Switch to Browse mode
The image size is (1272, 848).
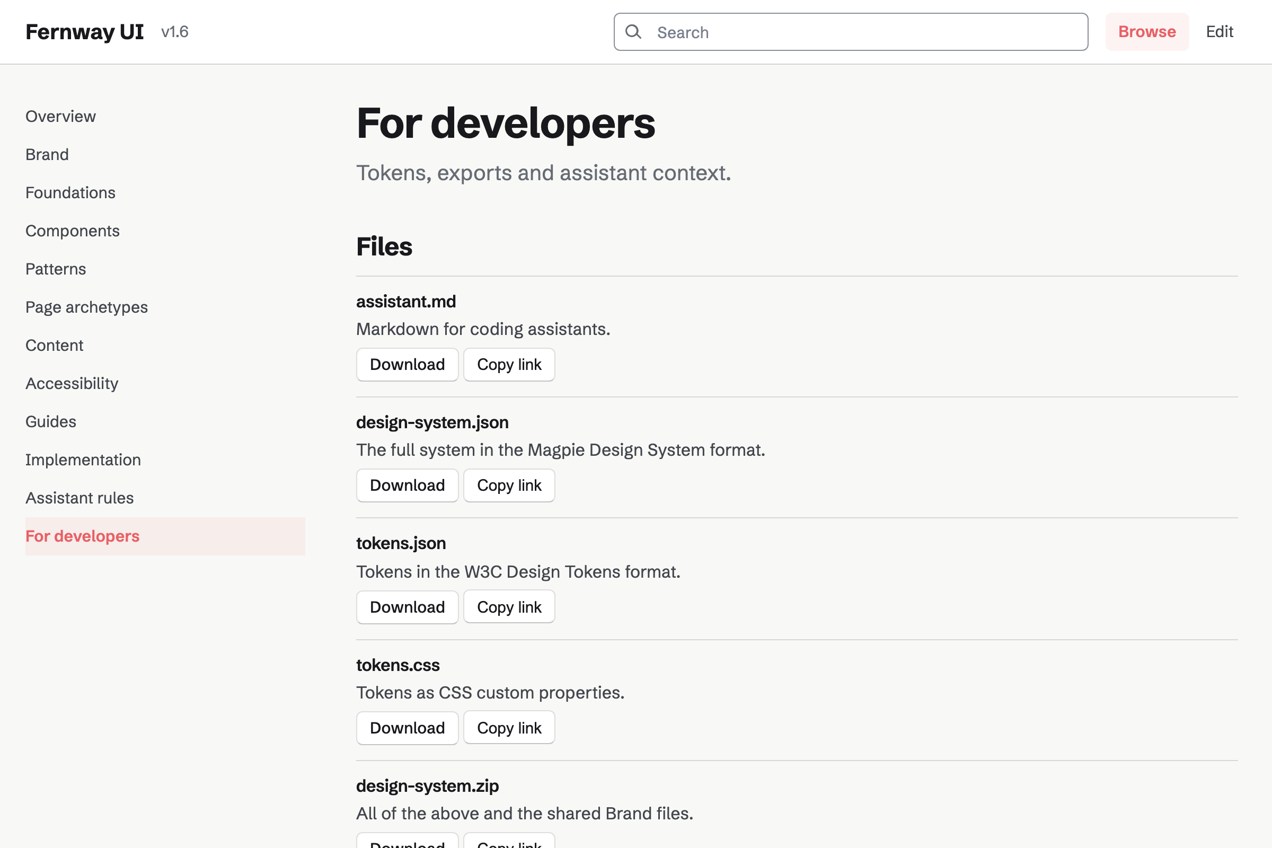click(1146, 32)
